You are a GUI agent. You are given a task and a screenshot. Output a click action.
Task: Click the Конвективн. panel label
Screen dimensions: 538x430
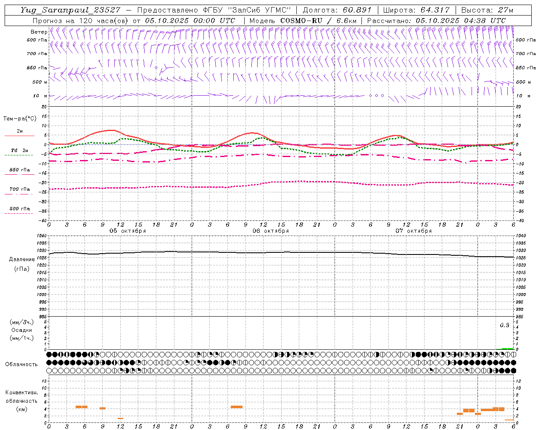pos(21,393)
